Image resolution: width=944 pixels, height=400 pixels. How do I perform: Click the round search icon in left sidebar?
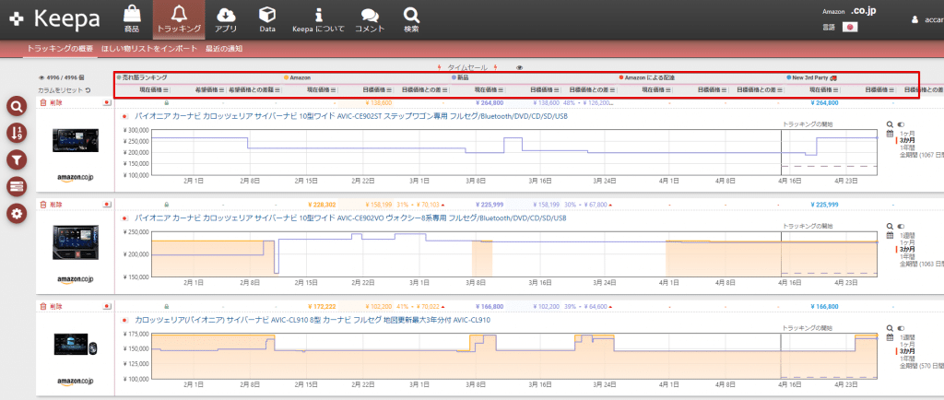click(x=17, y=107)
